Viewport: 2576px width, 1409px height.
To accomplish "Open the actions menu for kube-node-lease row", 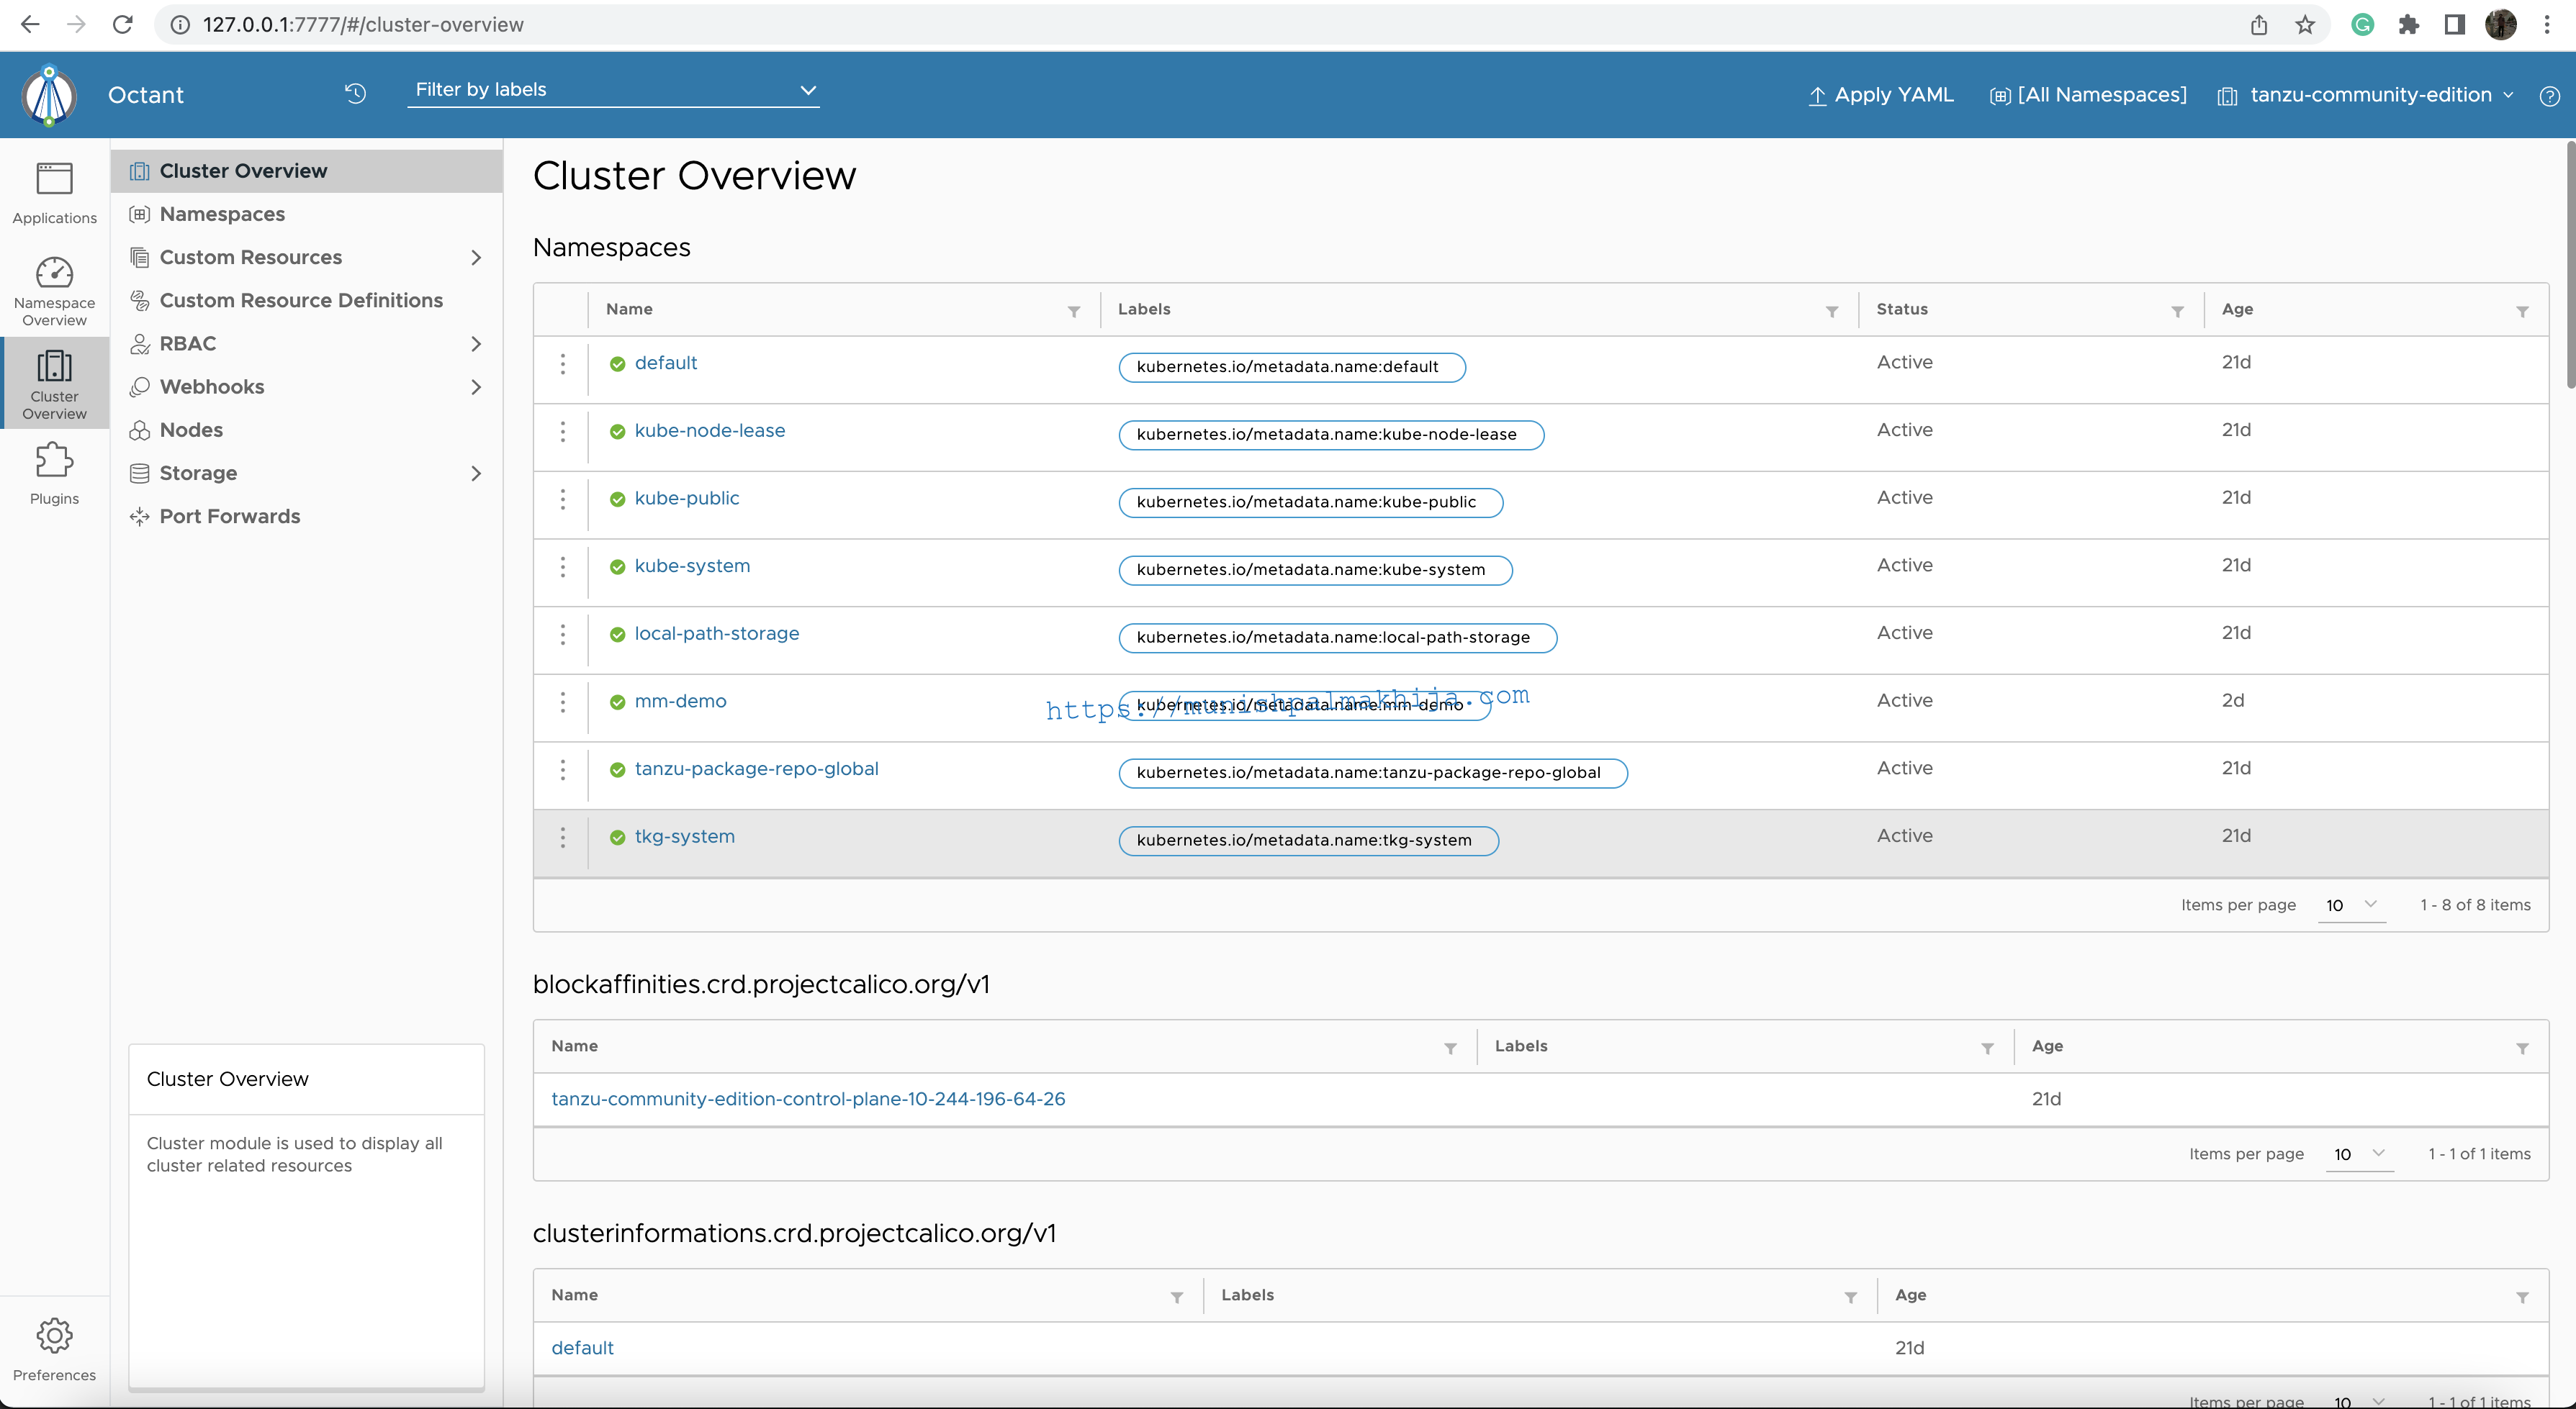I will point(563,432).
